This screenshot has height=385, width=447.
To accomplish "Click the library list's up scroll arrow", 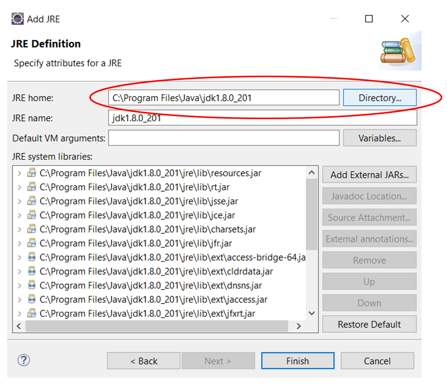I will (312, 173).
